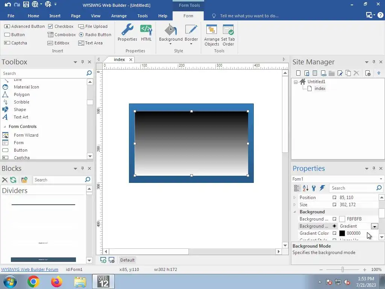The width and height of the screenshot is (385, 289).
Task: Click the Properties events lightning icon
Action: coord(322,188)
